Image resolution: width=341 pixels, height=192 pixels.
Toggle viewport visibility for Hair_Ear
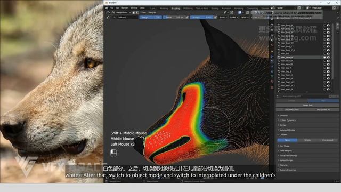pyautogui.click(x=324, y=53)
